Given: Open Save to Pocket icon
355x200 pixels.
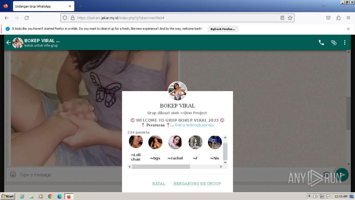Looking at the screenshot, I should [328, 18].
